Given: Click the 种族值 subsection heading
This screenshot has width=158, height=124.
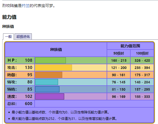Looking at the screenshot, I should [x=8, y=26].
